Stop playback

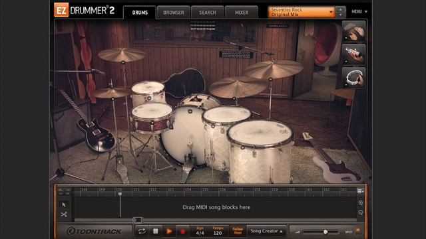click(155, 231)
